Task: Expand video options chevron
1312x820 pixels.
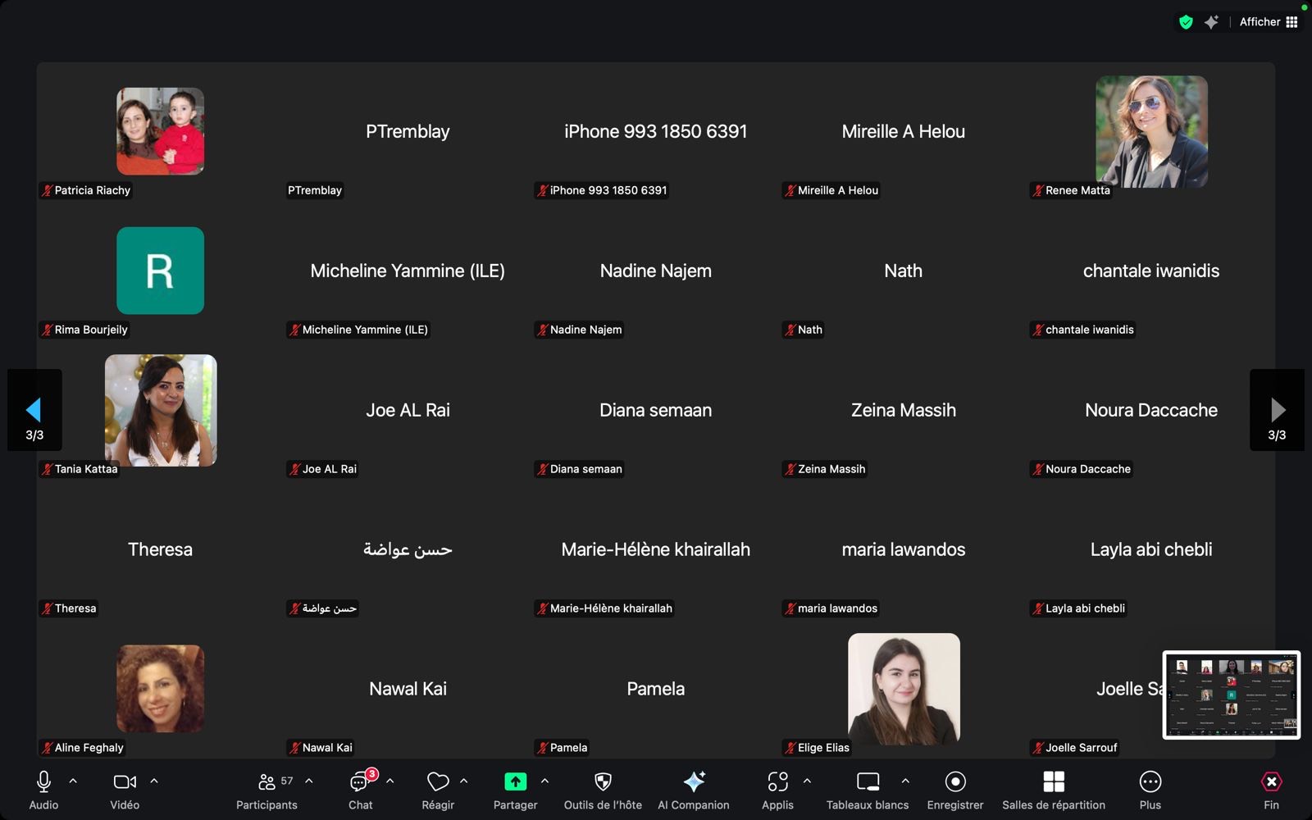Action: click(154, 781)
